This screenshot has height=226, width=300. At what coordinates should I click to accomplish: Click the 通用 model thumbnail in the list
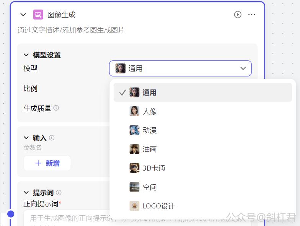[x=134, y=93]
